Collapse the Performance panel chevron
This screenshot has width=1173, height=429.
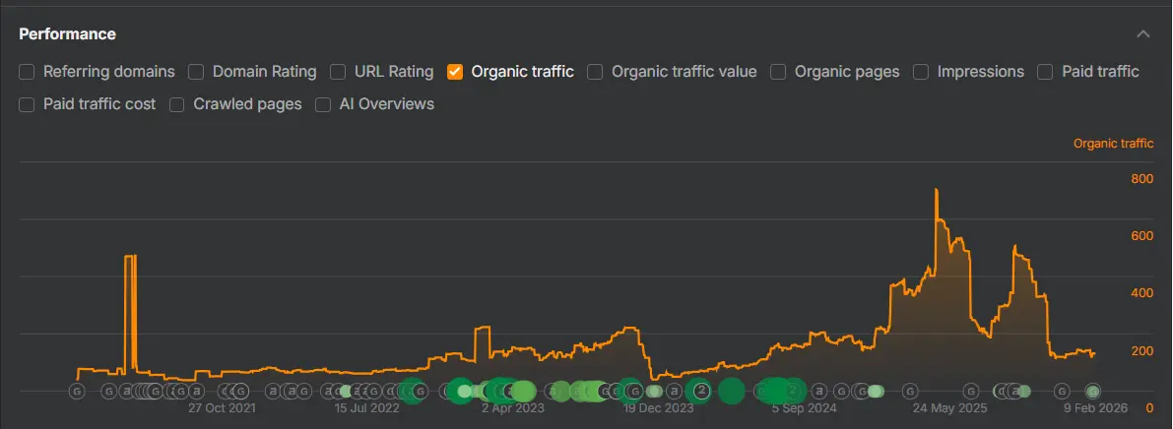click(1142, 34)
